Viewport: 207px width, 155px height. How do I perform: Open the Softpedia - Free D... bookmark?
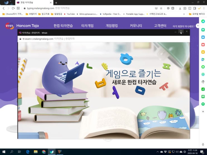(110, 14)
